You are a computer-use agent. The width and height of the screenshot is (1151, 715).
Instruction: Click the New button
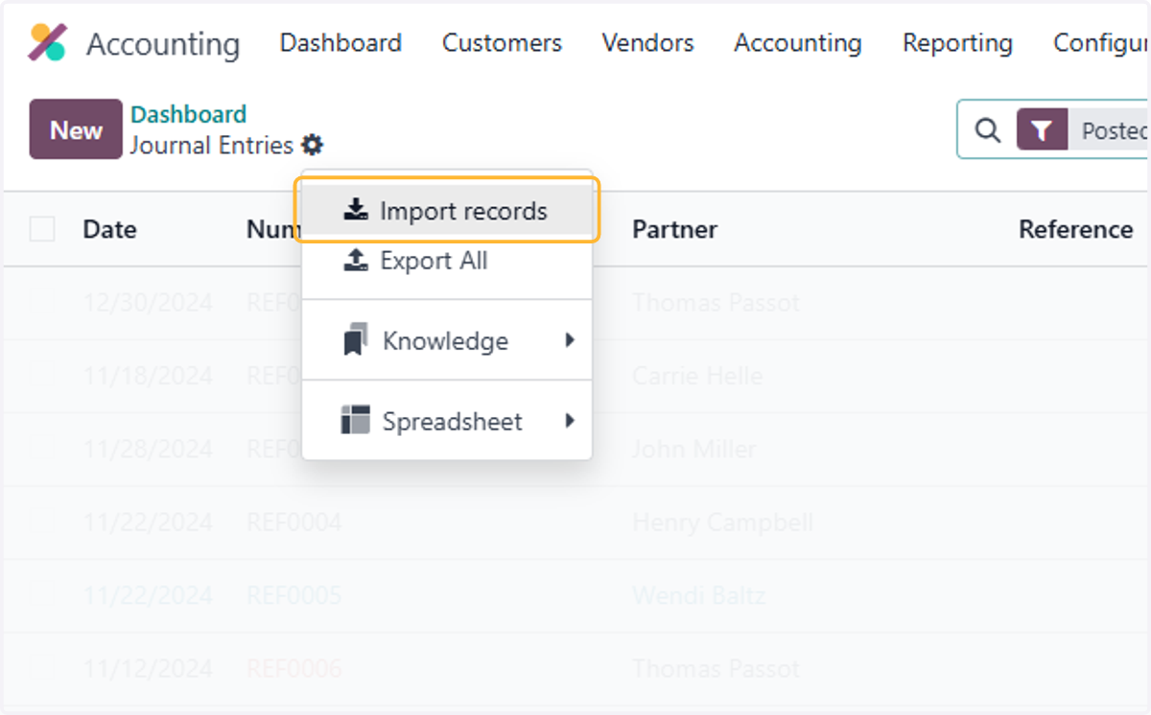coord(76,129)
